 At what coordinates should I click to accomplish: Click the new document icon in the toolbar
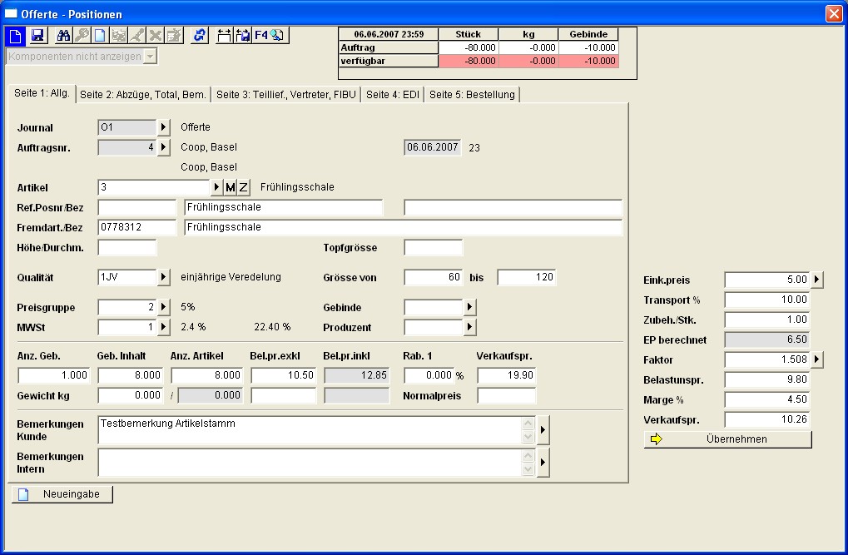(15, 36)
